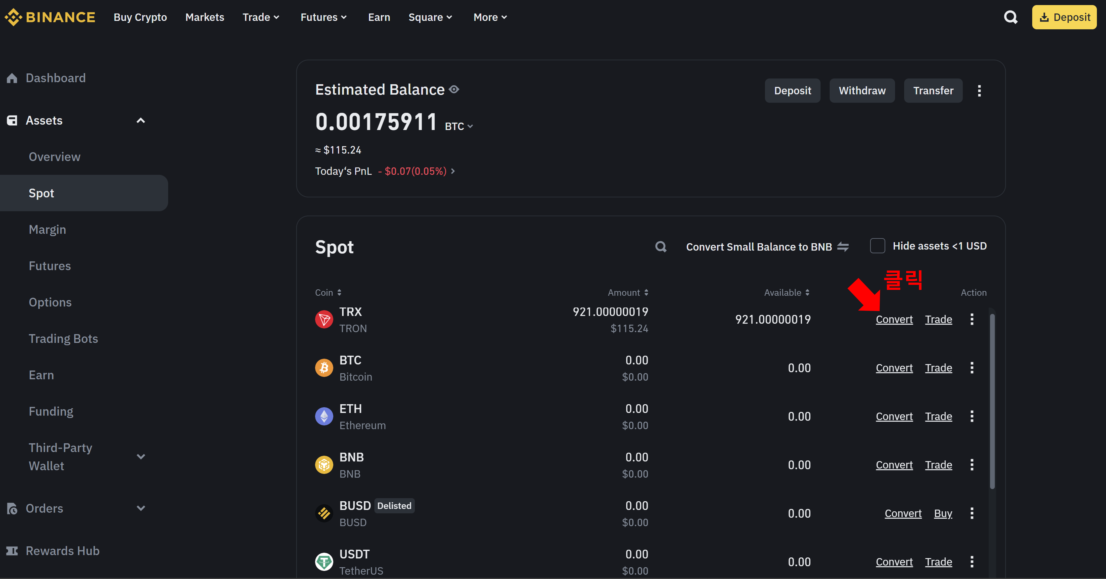The width and height of the screenshot is (1106, 579).
Task: Open the BUSD row three-dot menu
Action: tap(972, 513)
